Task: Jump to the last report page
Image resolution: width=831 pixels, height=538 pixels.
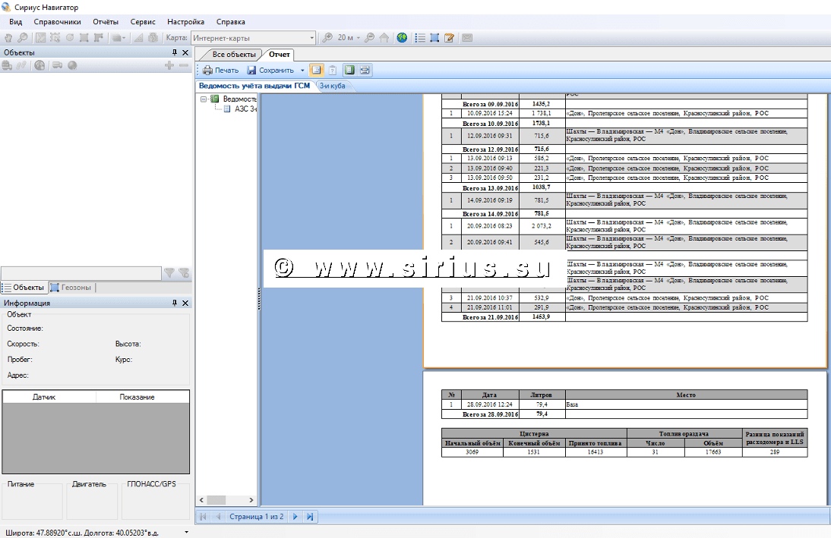Action: [310, 517]
